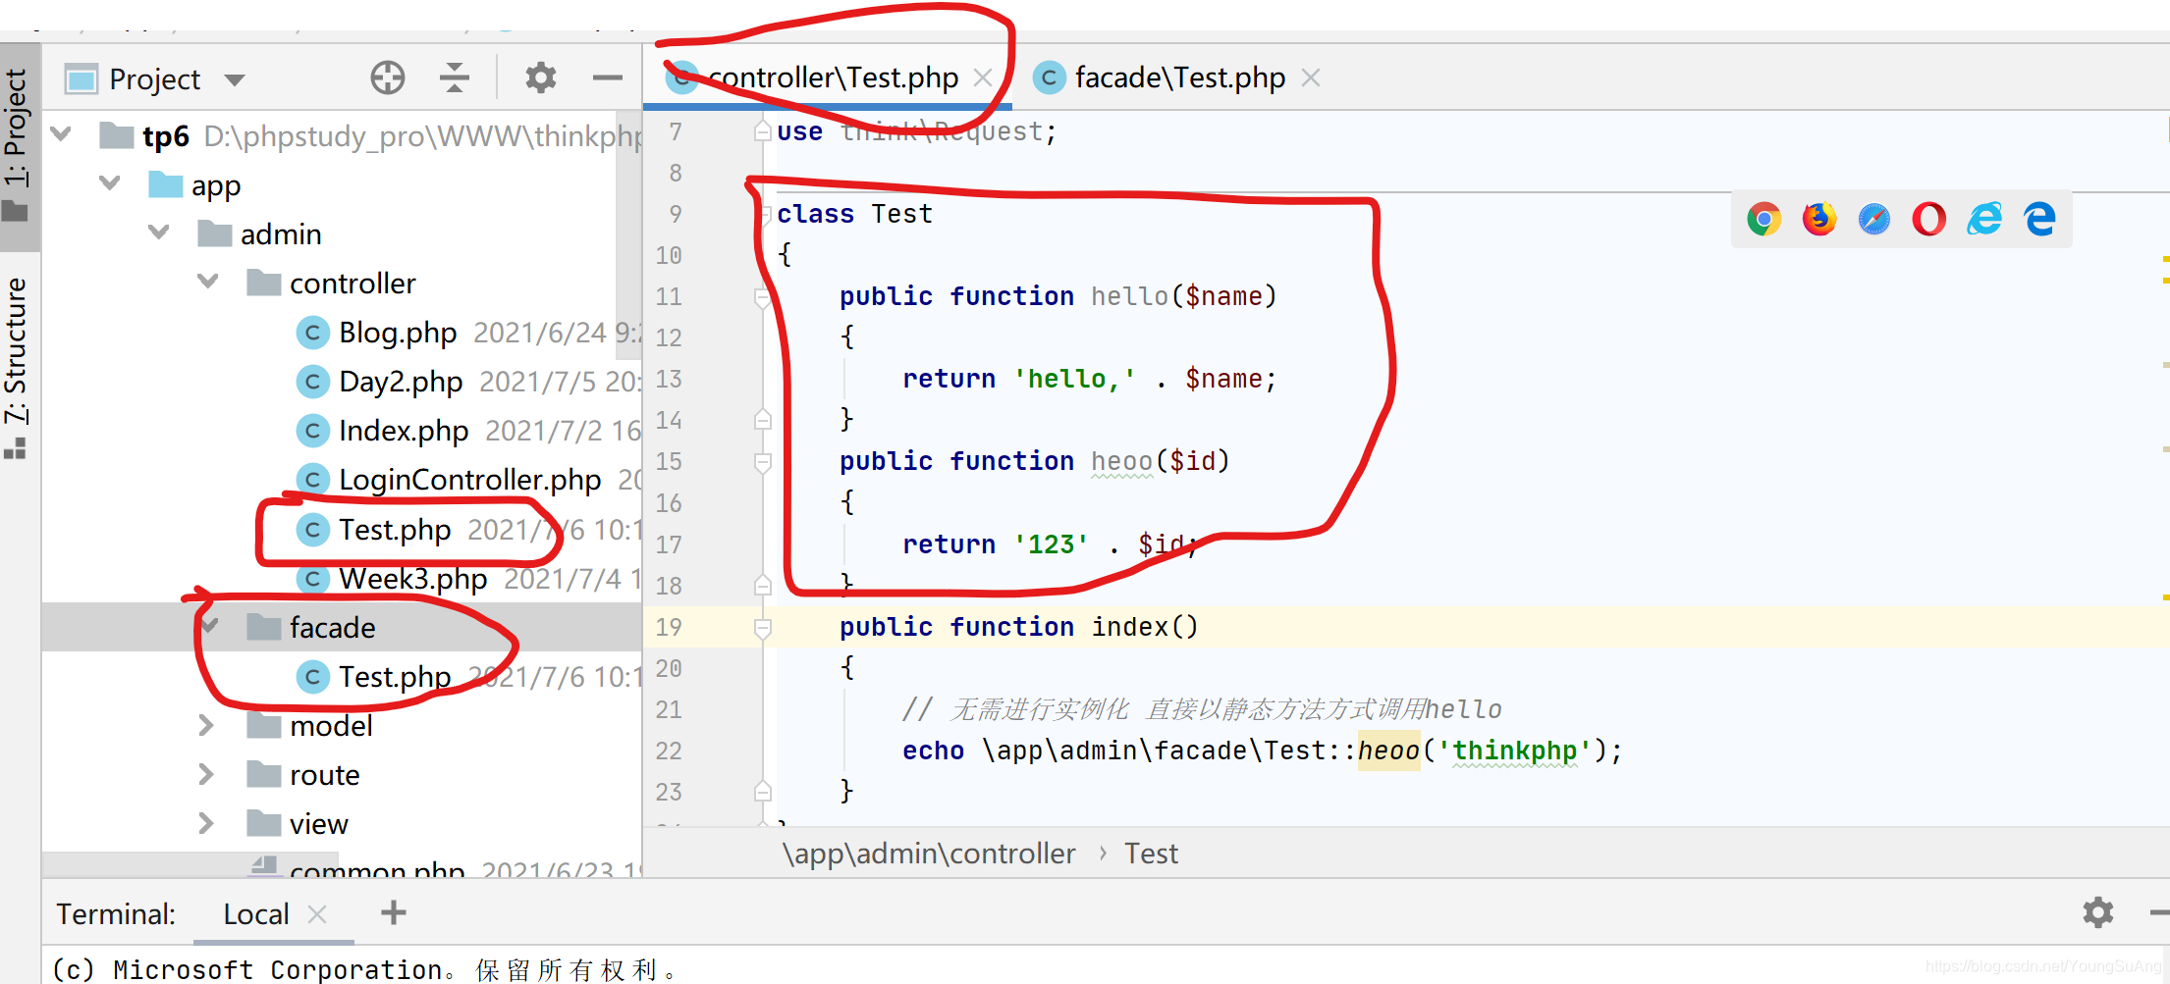
Task: Click the model folder icon
Action: pos(263,725)
